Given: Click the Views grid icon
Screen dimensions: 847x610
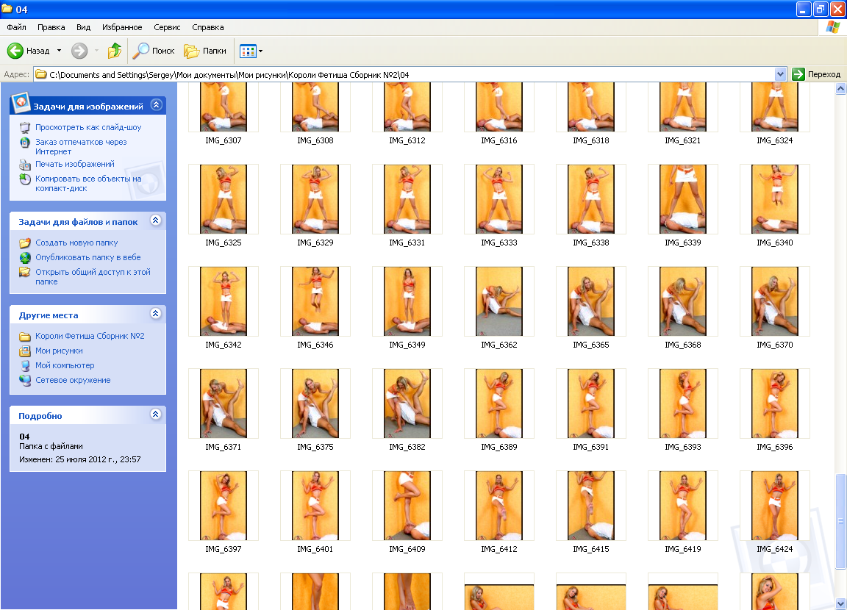Looking at the screenshot, I should (247, 51).
